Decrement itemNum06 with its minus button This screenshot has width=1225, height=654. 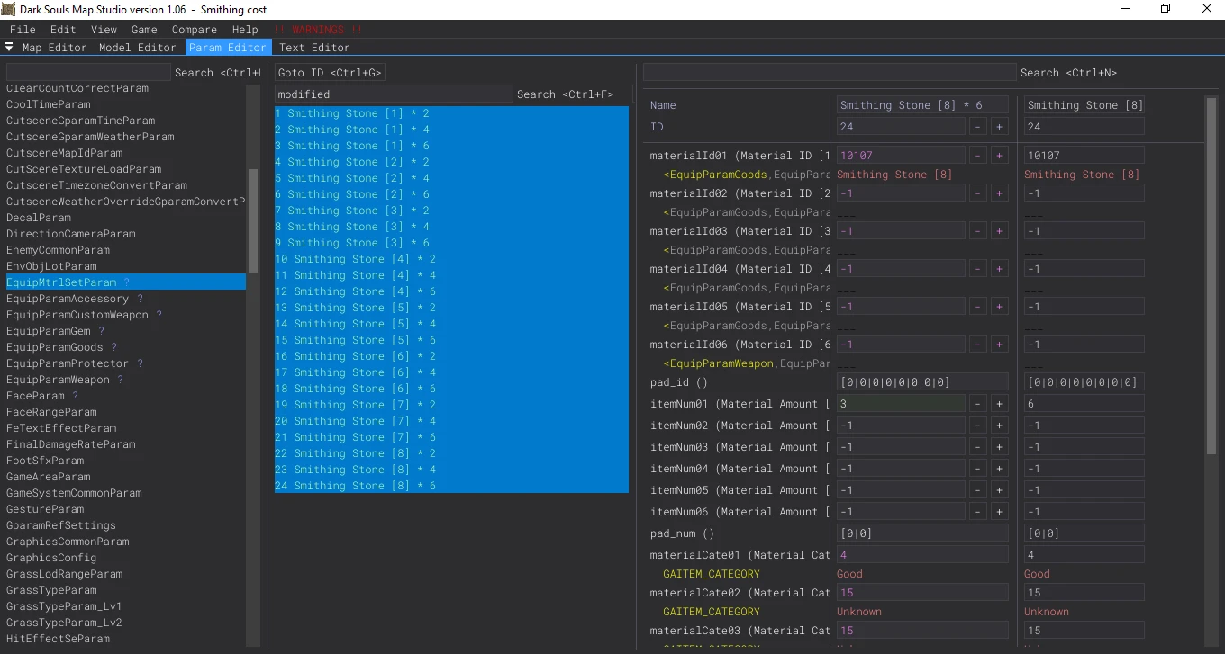pos(978,512)
